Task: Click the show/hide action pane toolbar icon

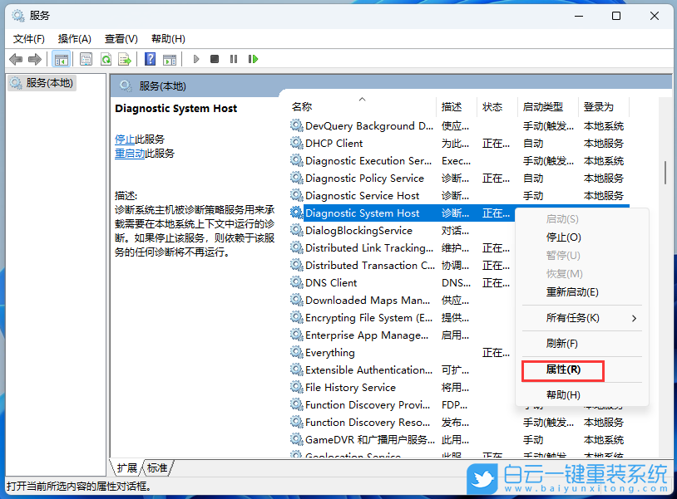Action: click(170, 59)
